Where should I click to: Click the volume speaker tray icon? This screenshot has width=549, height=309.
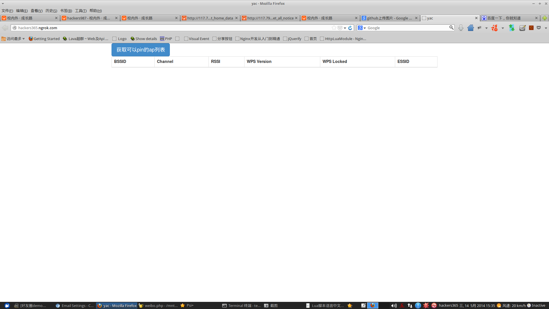(x=393, y=306)
